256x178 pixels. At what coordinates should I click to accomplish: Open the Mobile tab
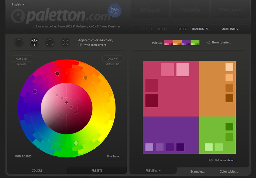click(190, 10)
